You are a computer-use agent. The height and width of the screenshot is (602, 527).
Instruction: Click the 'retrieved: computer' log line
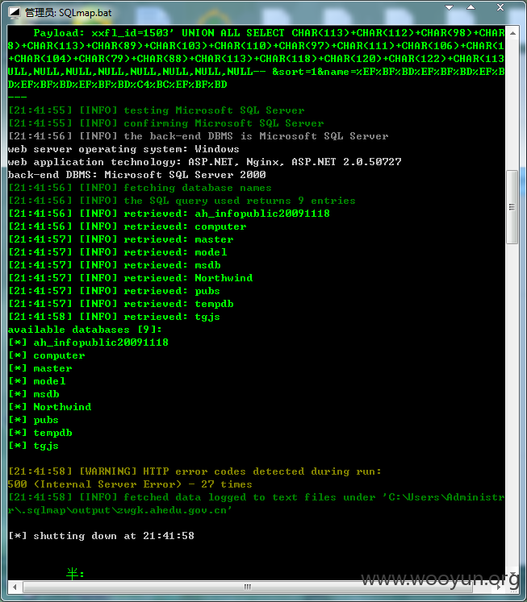(x=128, y=226)
